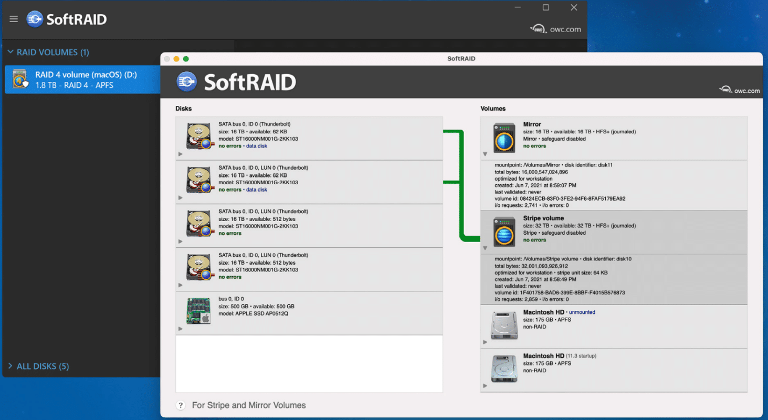Select the RAID 4 volume (macOS) (D:)
Viewport: 768px width, 420px height.
pos(82,79)
